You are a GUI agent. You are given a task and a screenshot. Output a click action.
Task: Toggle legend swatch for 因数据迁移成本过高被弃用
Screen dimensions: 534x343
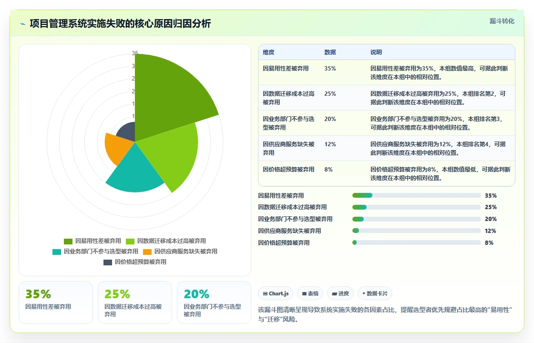coord(130,241)
